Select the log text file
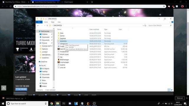This screenshot has height=106, width=189. 61,57
